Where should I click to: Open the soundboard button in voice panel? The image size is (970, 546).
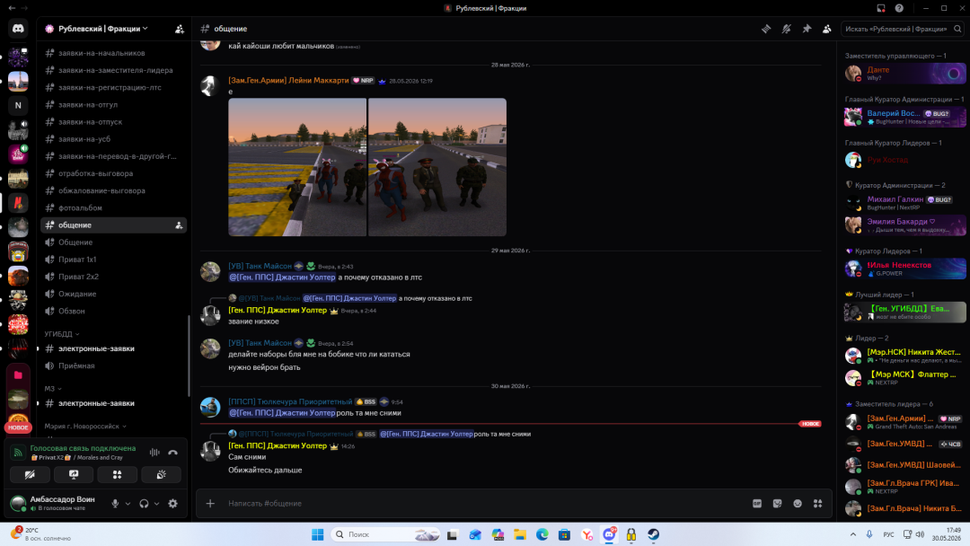click(x=161, y=474)
